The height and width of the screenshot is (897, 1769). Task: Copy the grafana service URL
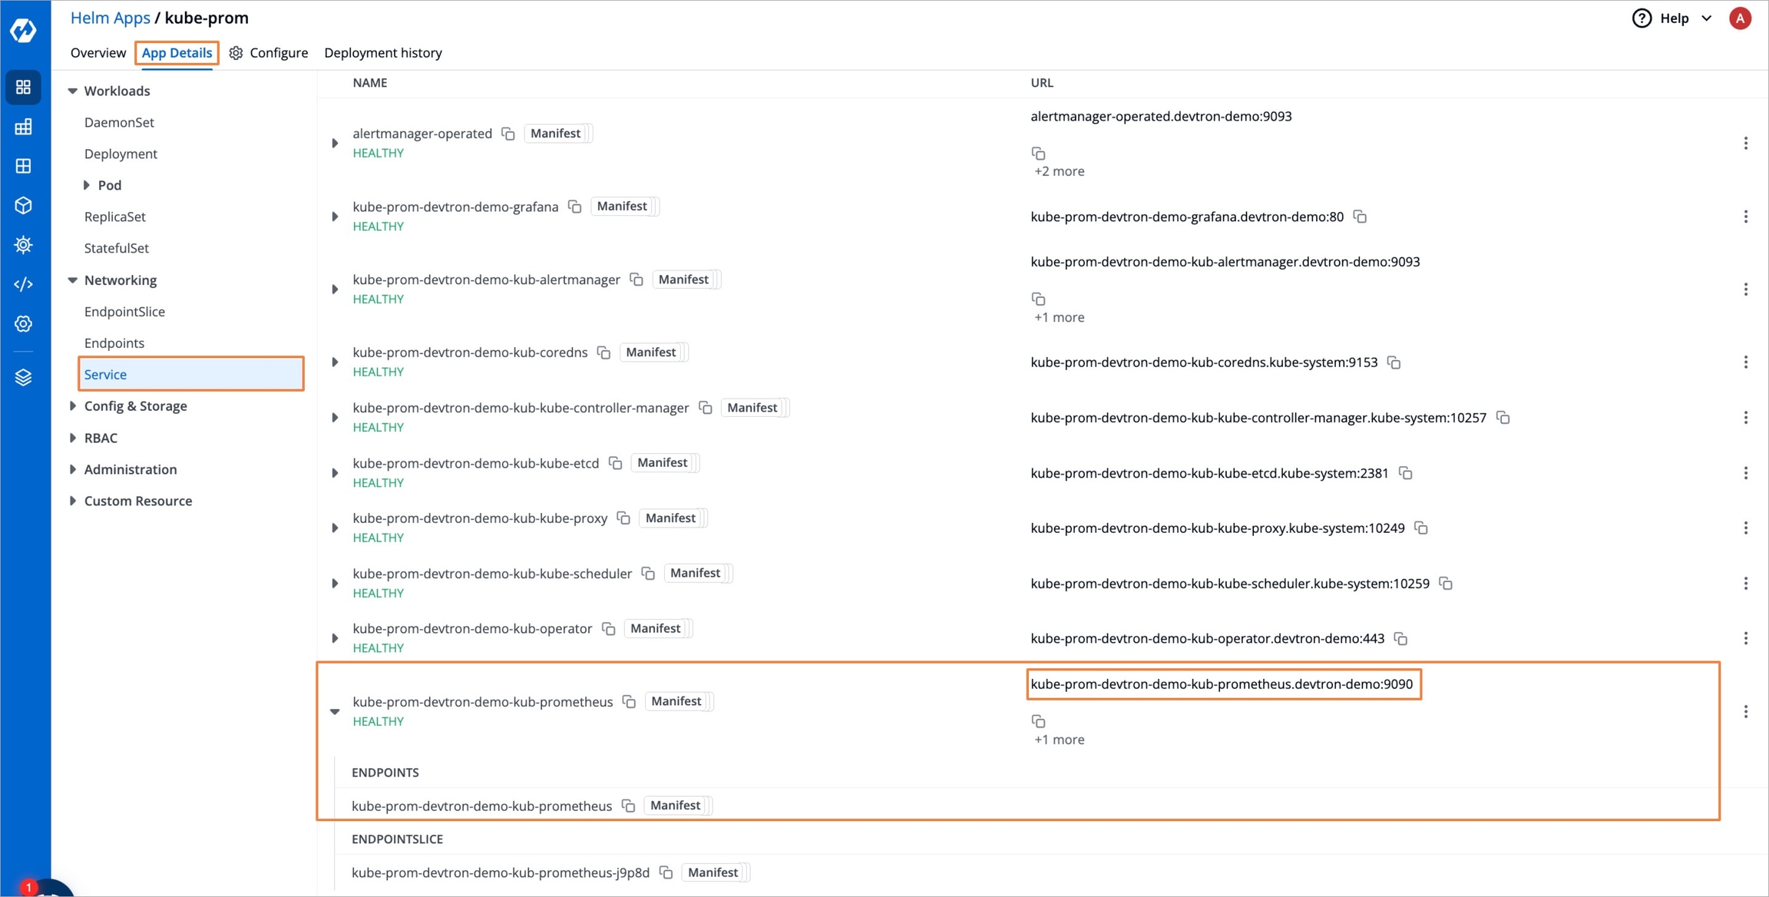1360,217
